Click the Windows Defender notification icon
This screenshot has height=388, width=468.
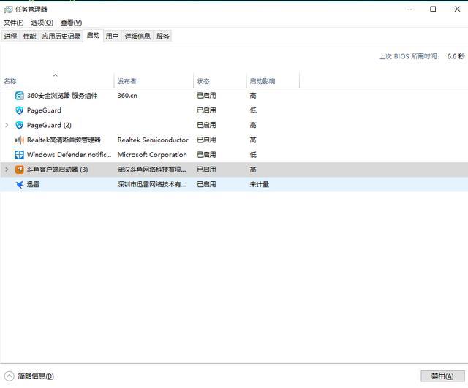click(x=20, y=155)
